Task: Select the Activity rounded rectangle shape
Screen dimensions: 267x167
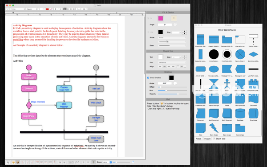Action: (x=201, y=69)
